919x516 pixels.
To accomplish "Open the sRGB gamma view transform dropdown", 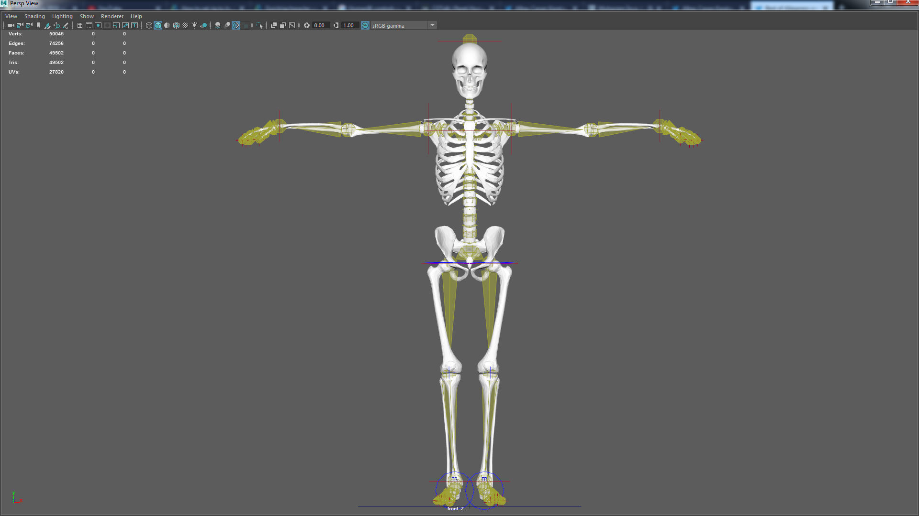I will pyautogui.click(x=432, y=25).
